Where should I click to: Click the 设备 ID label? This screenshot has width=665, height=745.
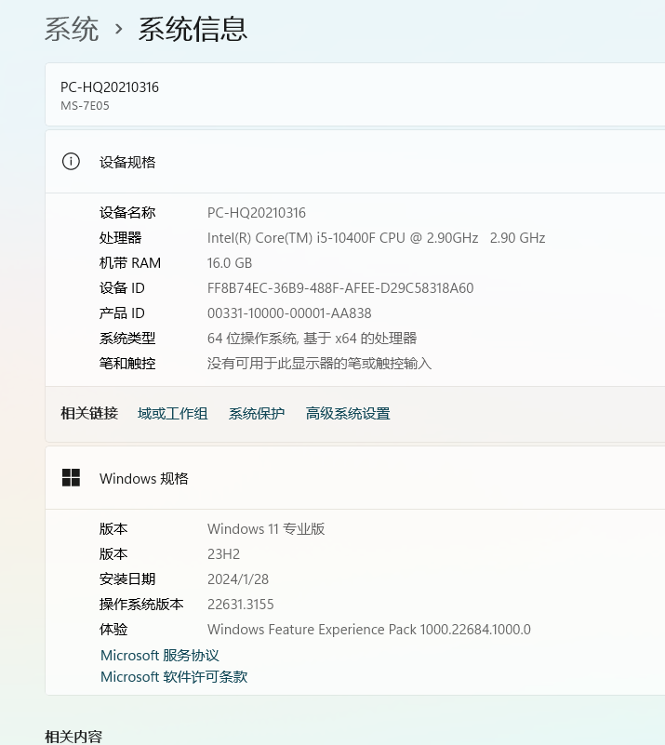tap(122, 288)
